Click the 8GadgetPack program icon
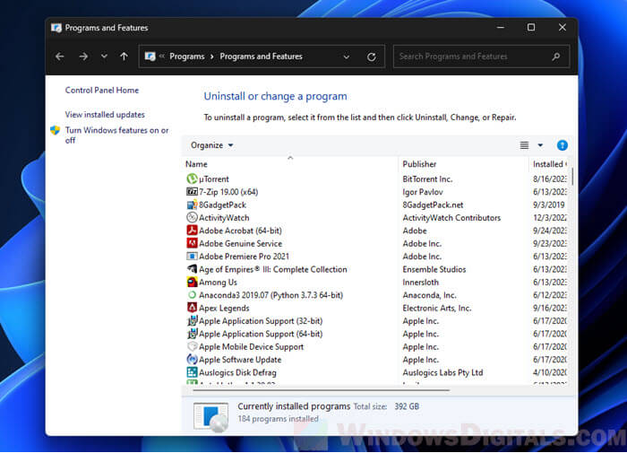 192,205
